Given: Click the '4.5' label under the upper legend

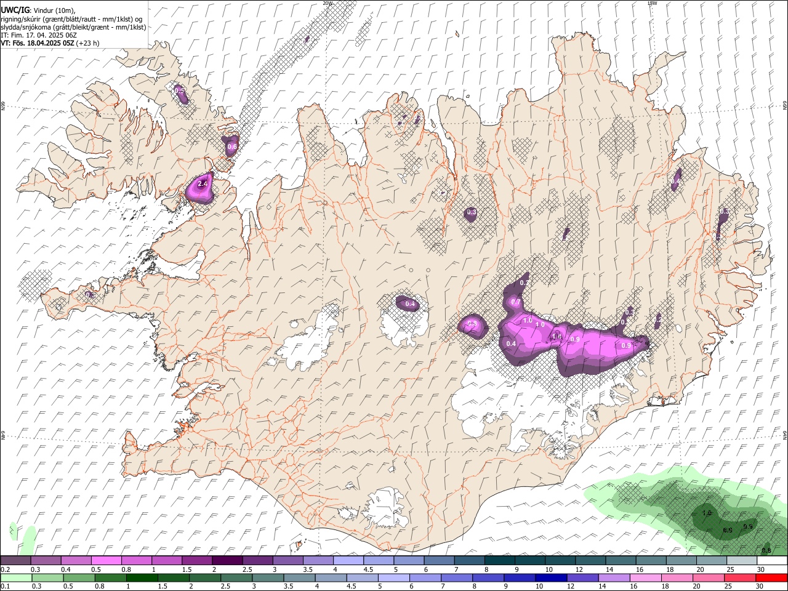Looking at the screenshot, I should pos(368,569).
